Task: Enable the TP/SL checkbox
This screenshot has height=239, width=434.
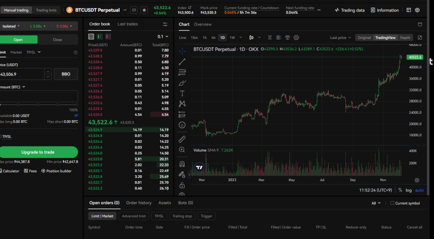Action: pyautogui.click(x=0, y=136)
